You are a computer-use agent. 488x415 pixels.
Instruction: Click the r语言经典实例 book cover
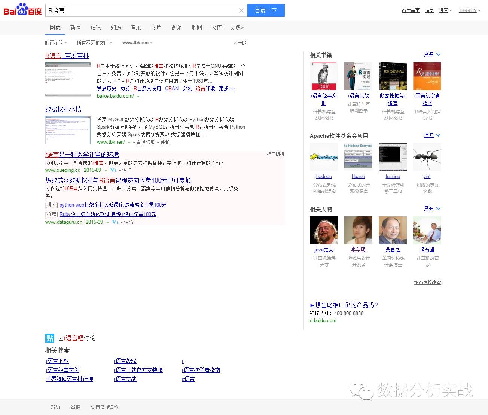tap(324, 76)
